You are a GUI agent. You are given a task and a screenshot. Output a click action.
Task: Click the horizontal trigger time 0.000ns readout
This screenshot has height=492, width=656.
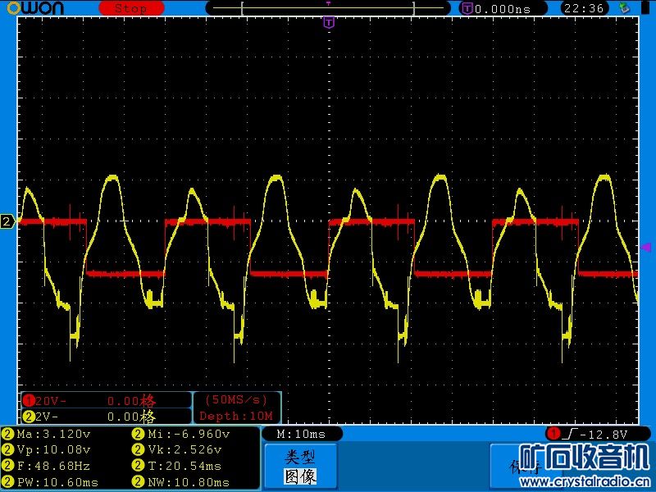[x=503, y=8]
